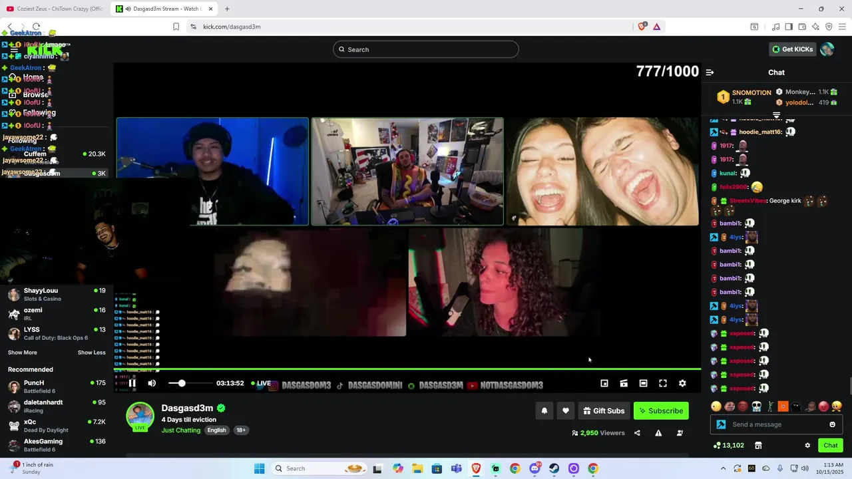Image resolution: width=852 pixels, height=479 pixels.
Task: Click Show More in sidebar
Action: (23, 353)
